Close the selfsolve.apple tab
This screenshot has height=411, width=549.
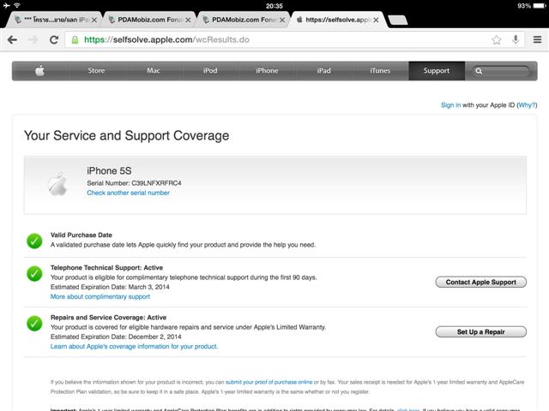[376, 21]
